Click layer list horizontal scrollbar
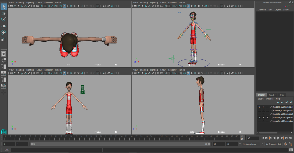 [268, 133]
